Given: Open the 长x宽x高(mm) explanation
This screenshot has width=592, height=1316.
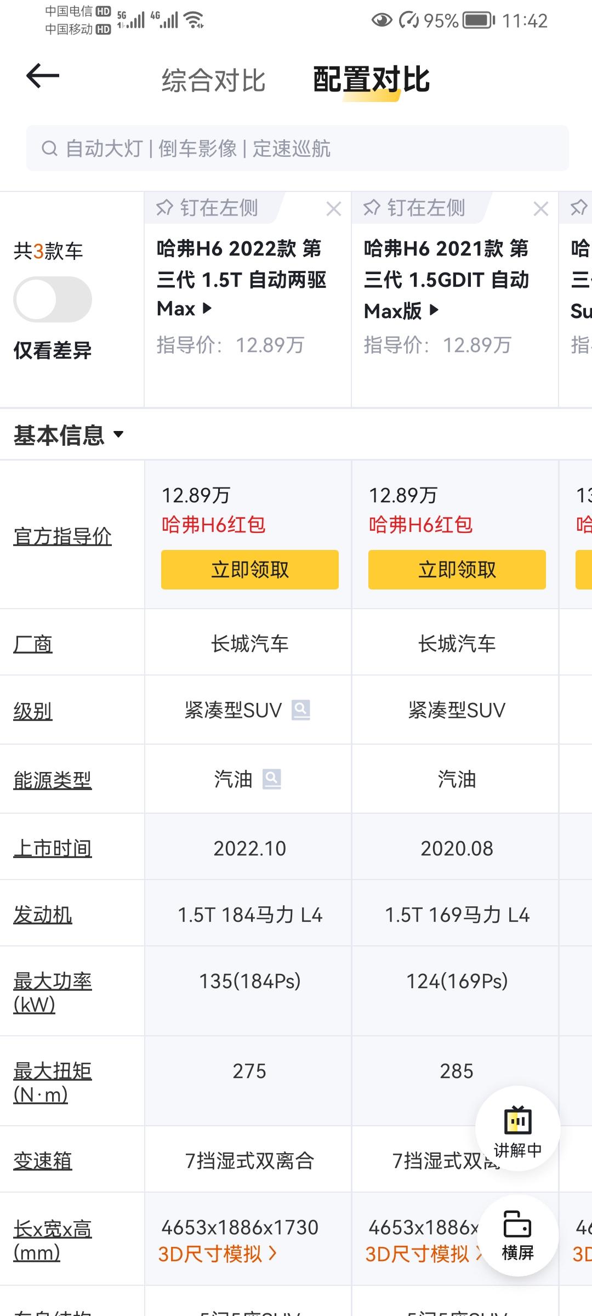Looking at the screenshot, I should (x=53, y=1240).
